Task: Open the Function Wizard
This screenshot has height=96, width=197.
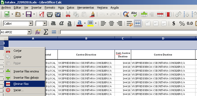Action: tap(38, 32)
